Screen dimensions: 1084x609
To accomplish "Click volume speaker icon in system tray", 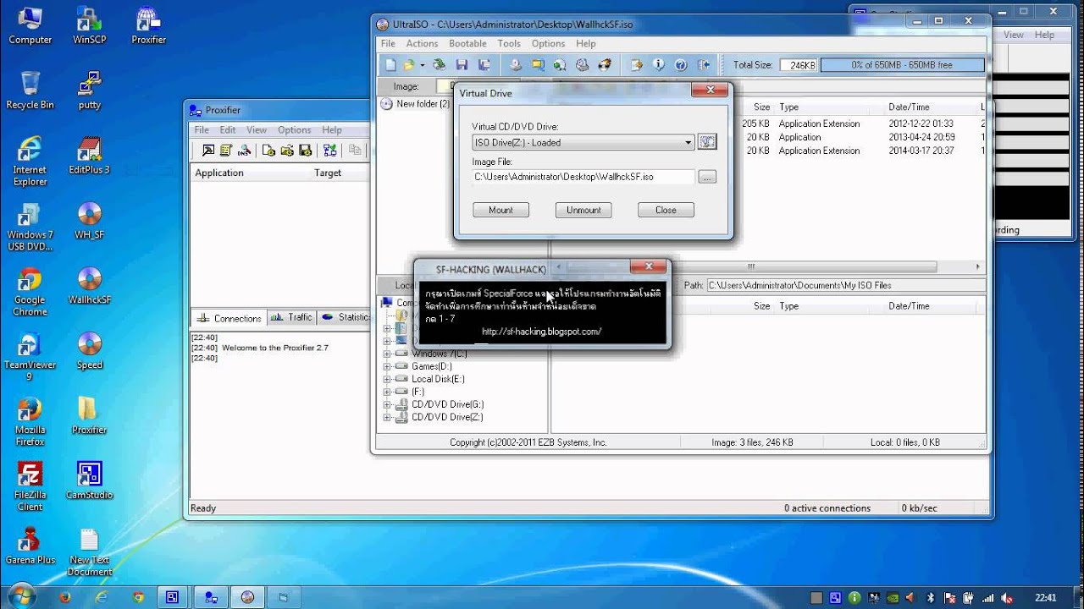I will tap(1008, 597).
